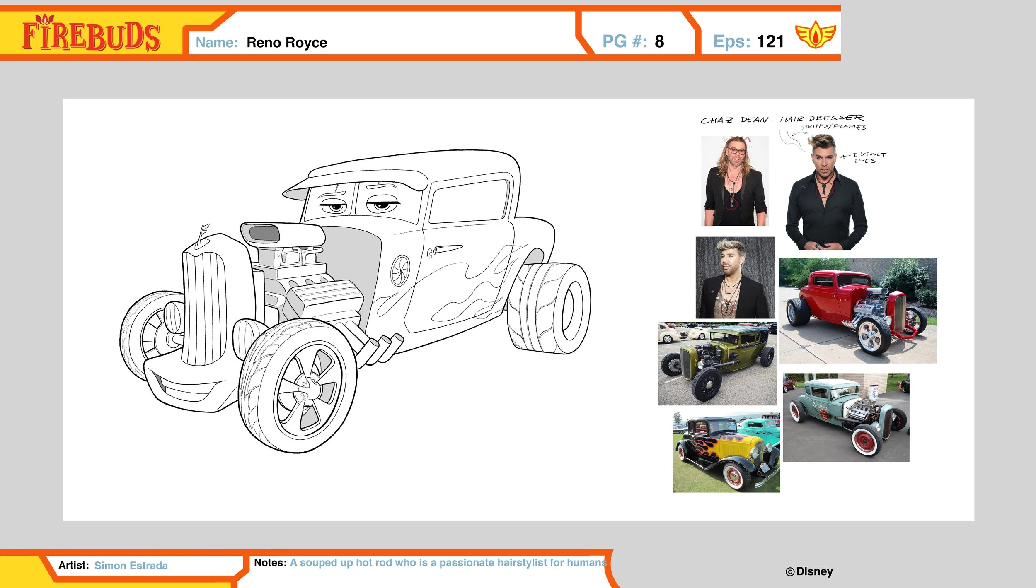Click the drawn car's large rear tire
The image size is (1036, 588).
click(549, 308)
